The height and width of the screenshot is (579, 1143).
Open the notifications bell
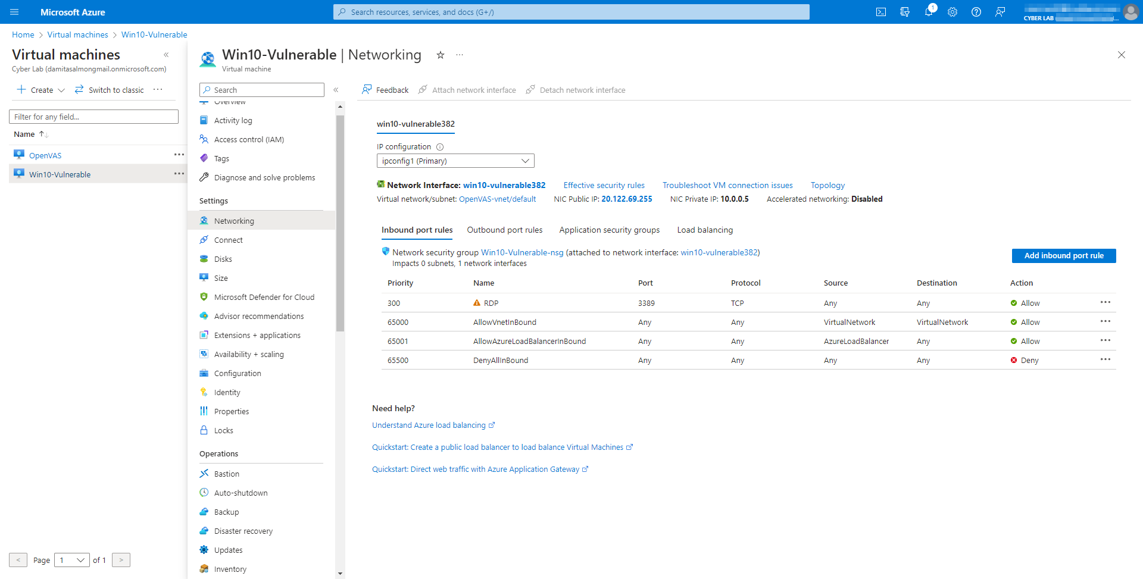pos(929,12)
